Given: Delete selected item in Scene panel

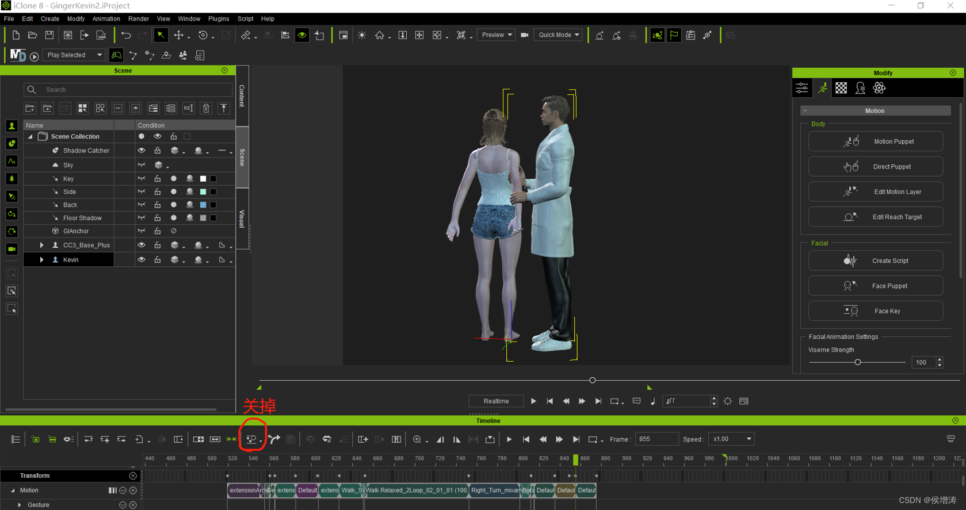Looking at the screenshot, I should (206, 108).
